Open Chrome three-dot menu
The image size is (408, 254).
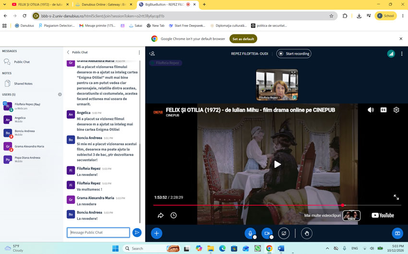point(403,16)
